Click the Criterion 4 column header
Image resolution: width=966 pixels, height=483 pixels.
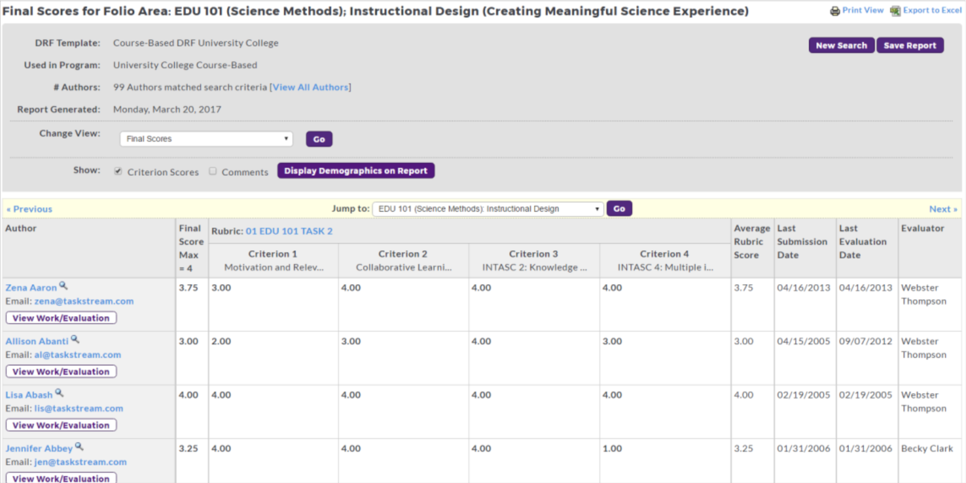pos(665,260)
